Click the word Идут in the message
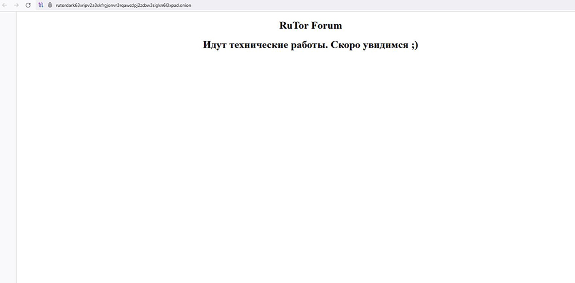Viewport: 575px width, 283px height. pyautogui.click(x=215, y=45)
